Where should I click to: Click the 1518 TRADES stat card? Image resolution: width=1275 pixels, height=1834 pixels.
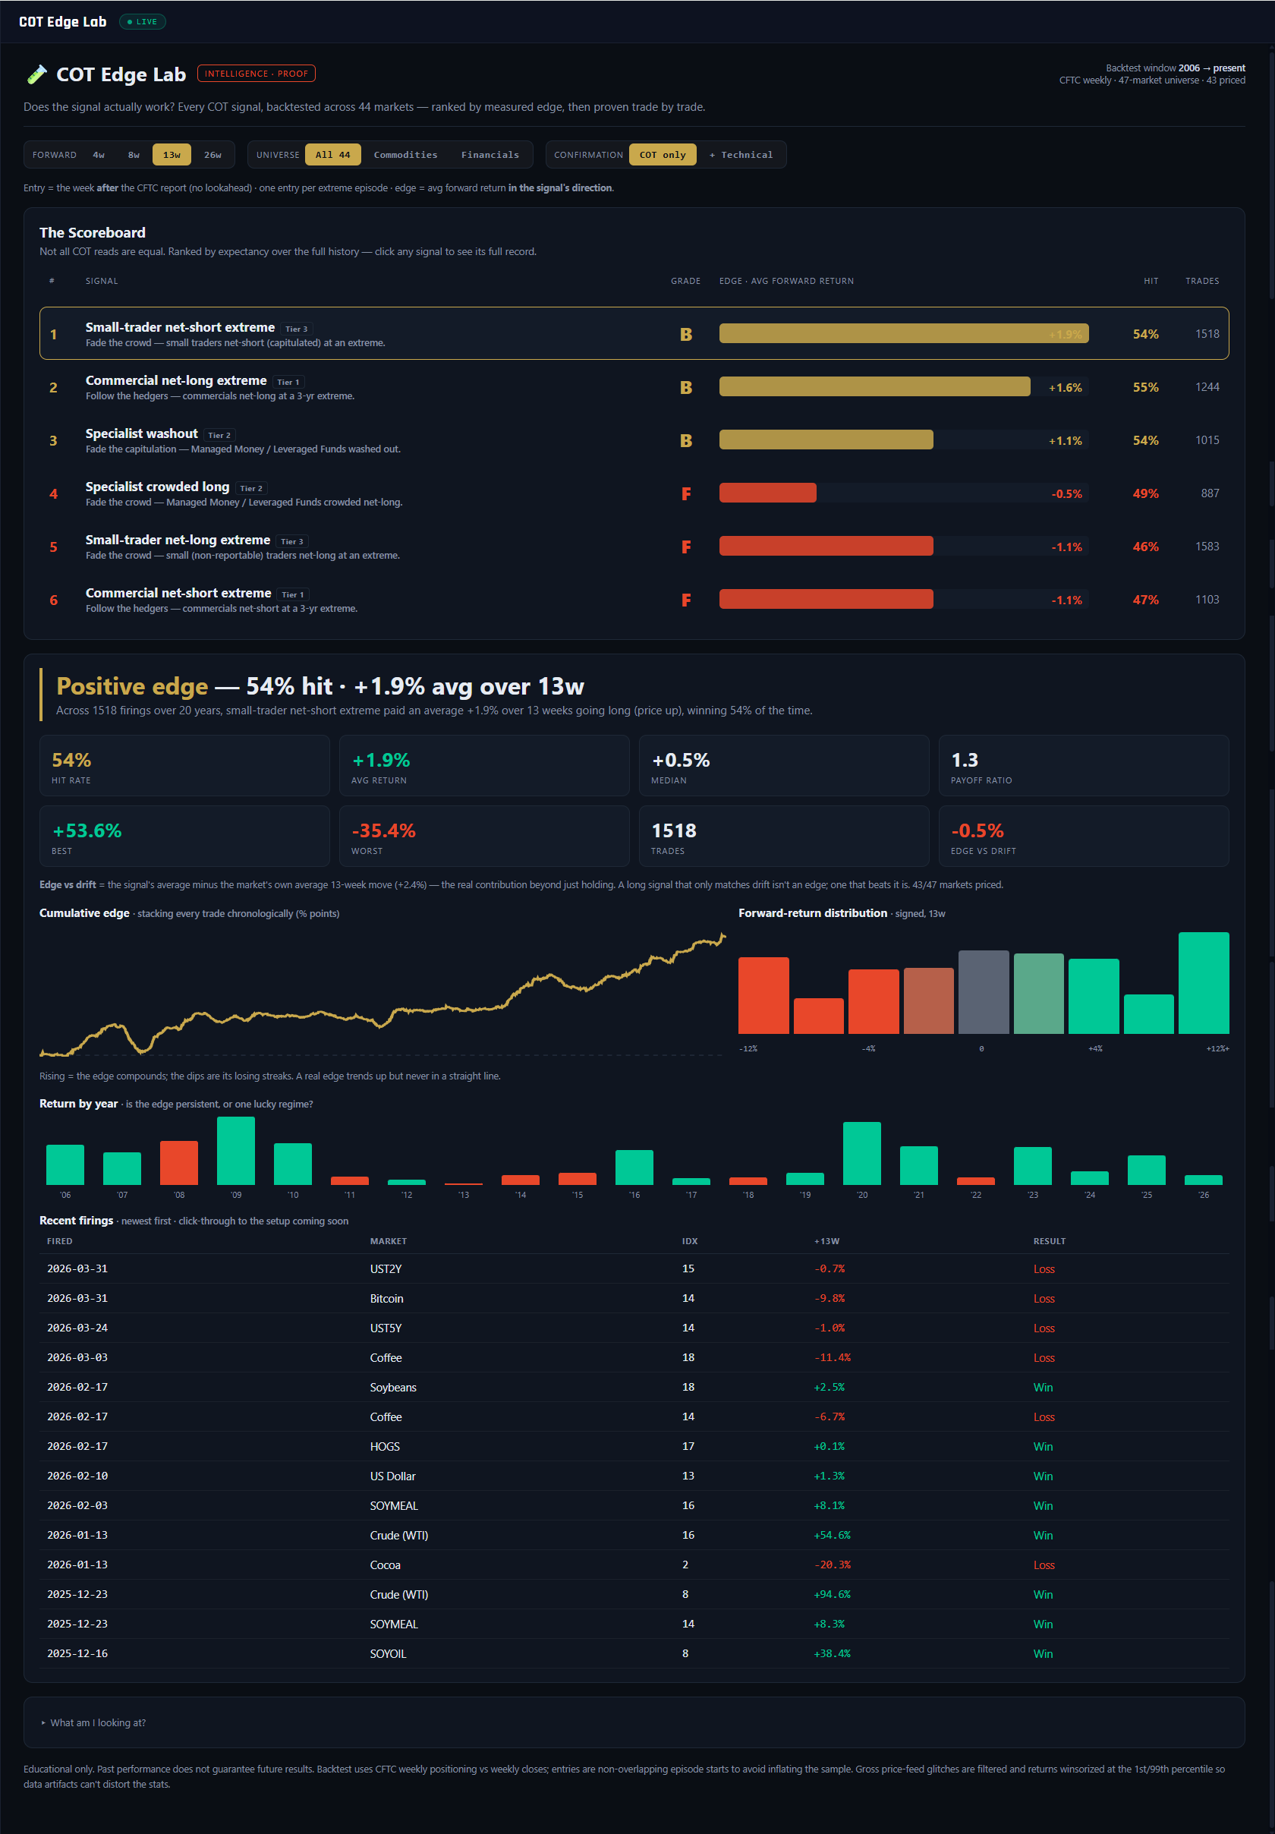coord(784,836)
